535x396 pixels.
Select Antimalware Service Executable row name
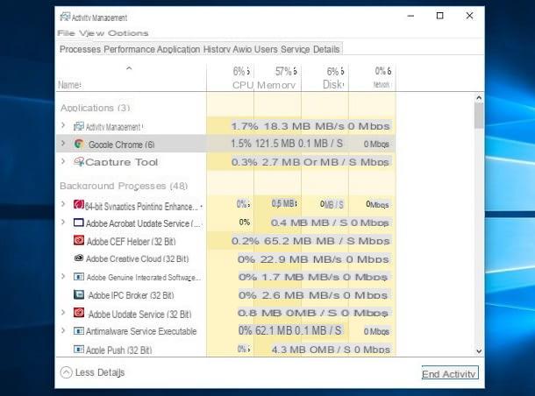coord(141,331)
